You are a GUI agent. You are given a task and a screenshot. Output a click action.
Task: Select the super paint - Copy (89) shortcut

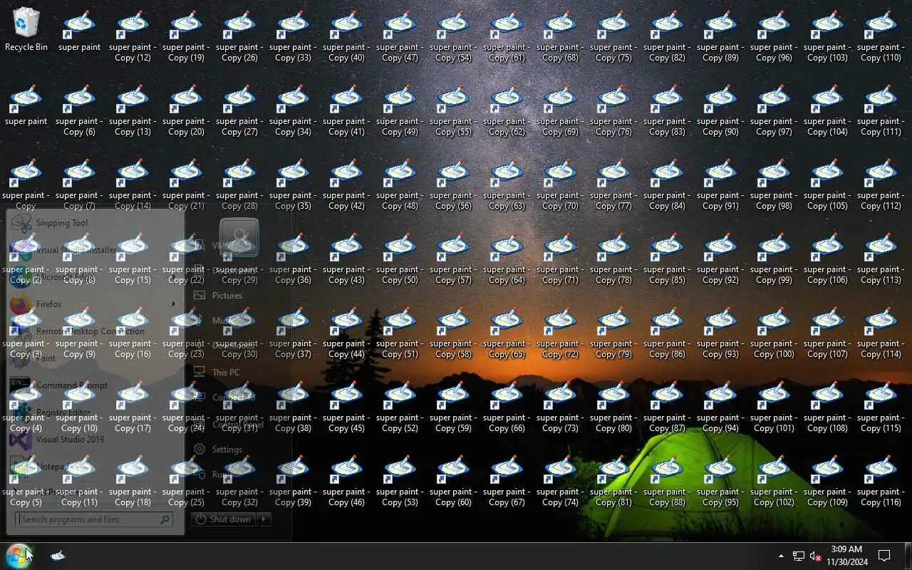pos(720,36)
